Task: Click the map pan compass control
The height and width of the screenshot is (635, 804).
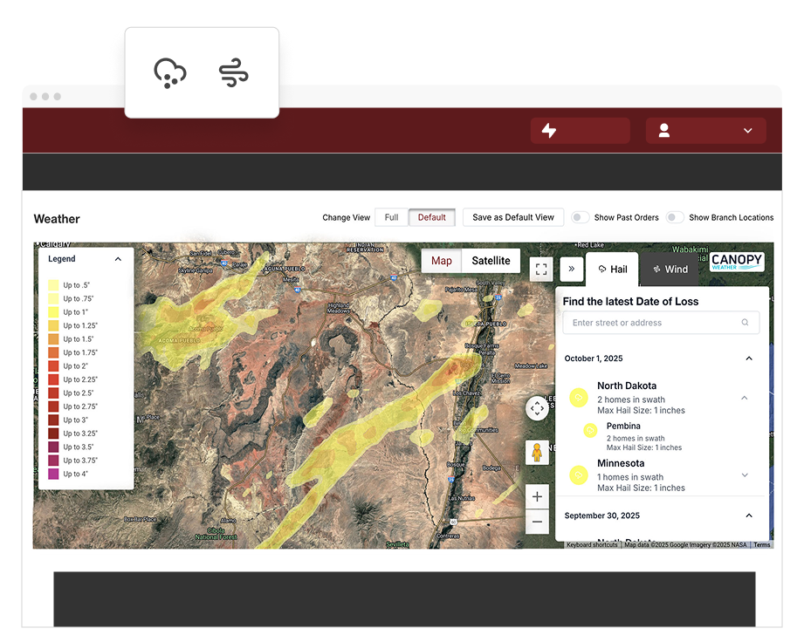Action: (537, 408)
